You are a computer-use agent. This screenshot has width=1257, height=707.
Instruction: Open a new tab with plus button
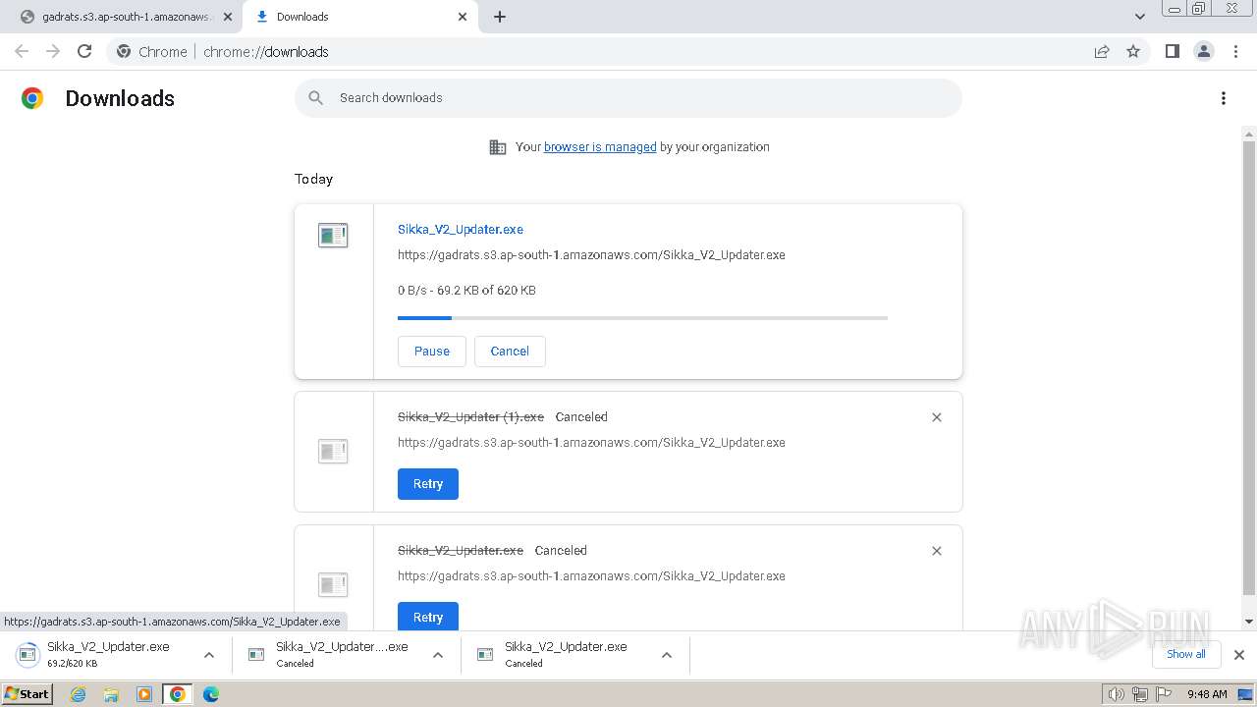click(500, 17)
